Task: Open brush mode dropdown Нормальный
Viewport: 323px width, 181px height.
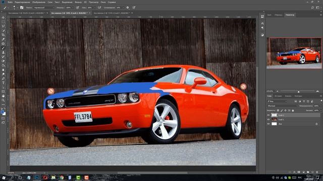Action: pyautogui.click(x=44, y=8)
